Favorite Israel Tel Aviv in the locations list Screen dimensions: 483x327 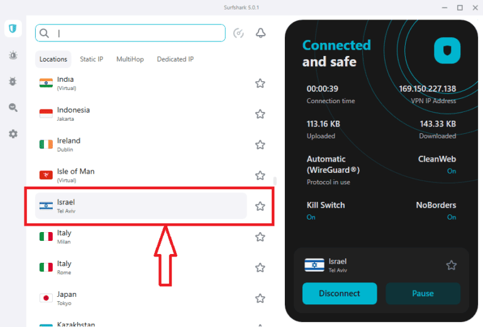point(260,206)
